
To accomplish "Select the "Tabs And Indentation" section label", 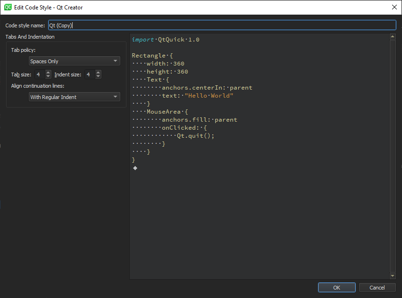I will pos(30,36).
